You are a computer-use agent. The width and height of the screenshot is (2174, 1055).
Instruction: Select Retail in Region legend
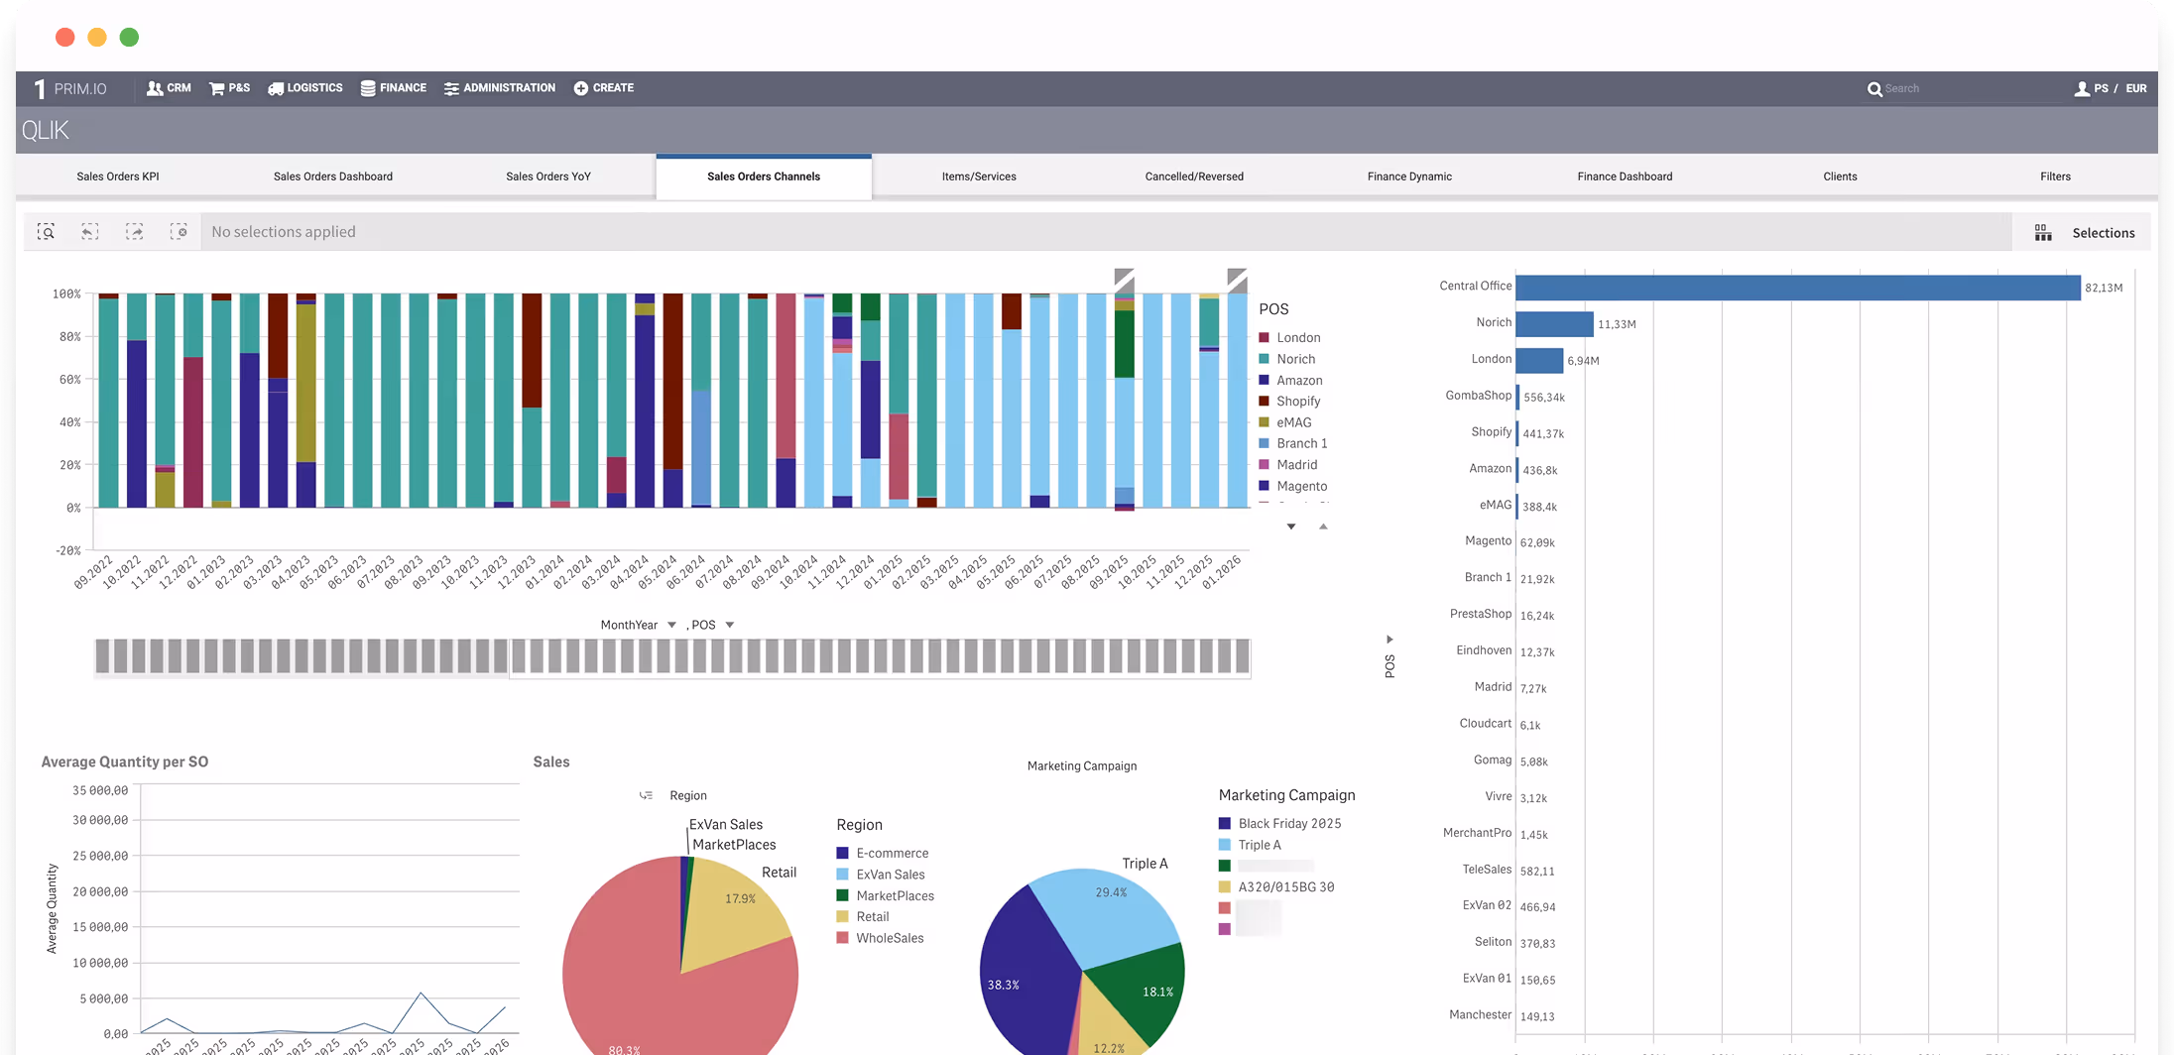pos(863,916)
